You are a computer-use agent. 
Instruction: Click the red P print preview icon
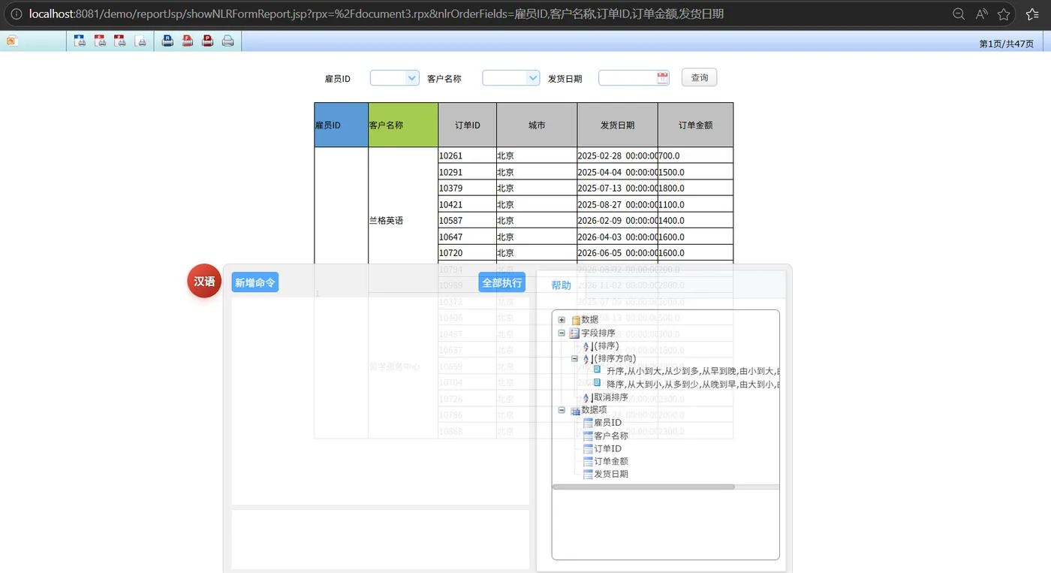click(120, 41)
